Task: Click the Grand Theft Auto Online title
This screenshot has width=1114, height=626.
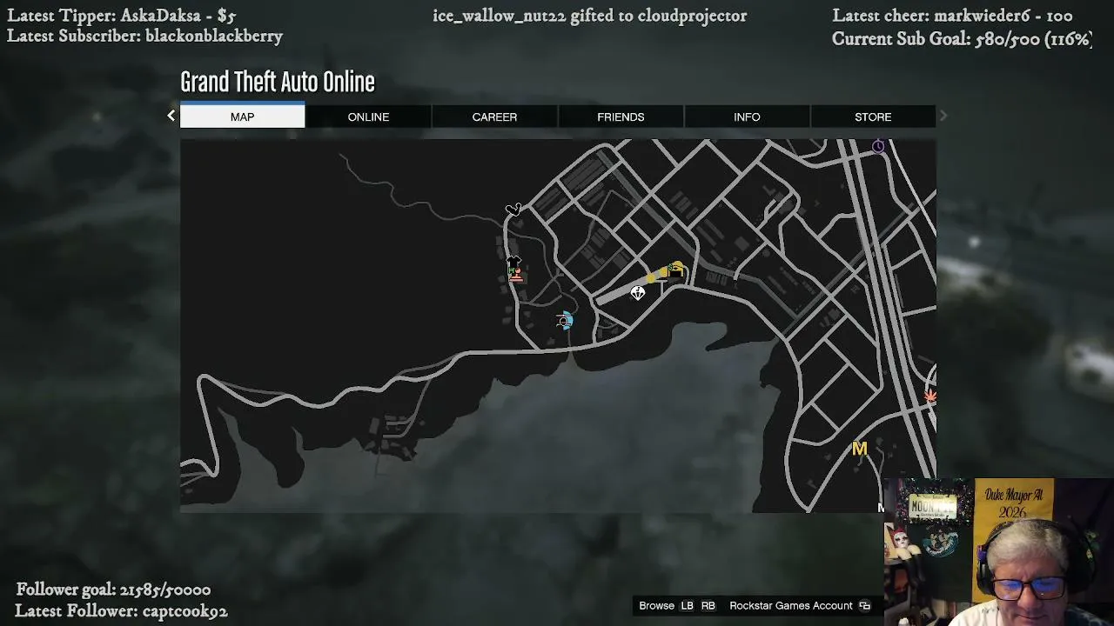Action: pos(278,82)
